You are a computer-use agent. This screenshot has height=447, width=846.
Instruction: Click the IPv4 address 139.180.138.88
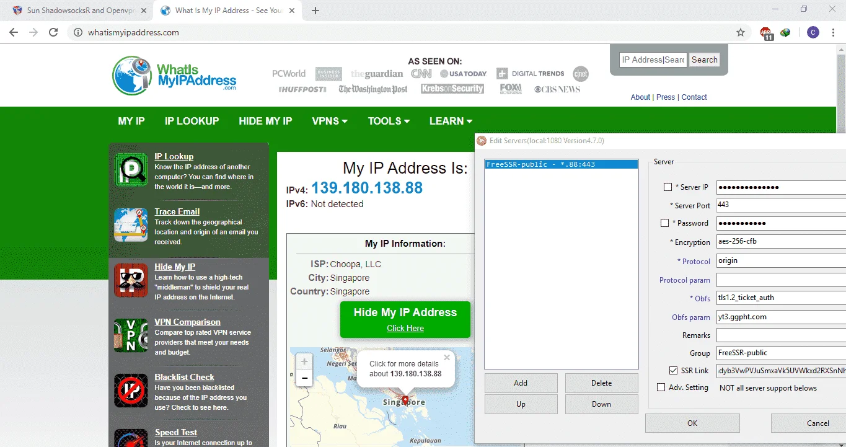click(367, 188)
